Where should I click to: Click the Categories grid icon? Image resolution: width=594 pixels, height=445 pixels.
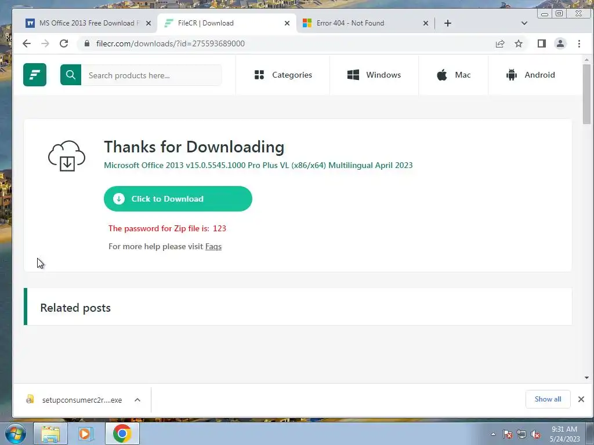click(x=259, y=75)
